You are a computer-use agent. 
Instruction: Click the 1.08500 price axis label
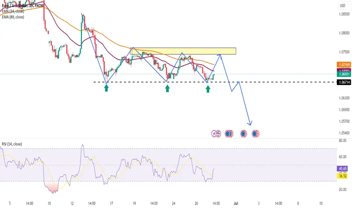pyautogui.click(x=344, y=14)
